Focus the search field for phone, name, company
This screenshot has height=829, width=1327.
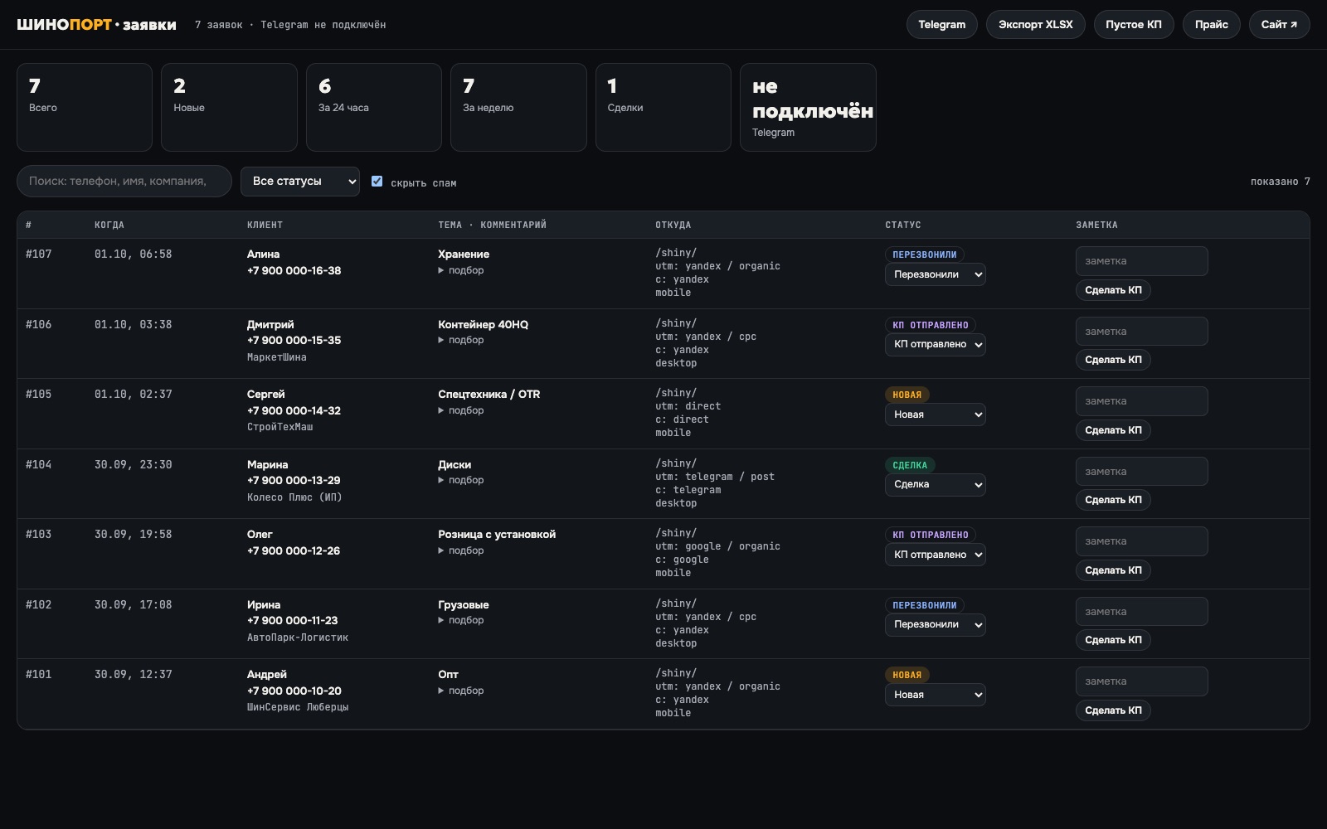coord(124,182)
